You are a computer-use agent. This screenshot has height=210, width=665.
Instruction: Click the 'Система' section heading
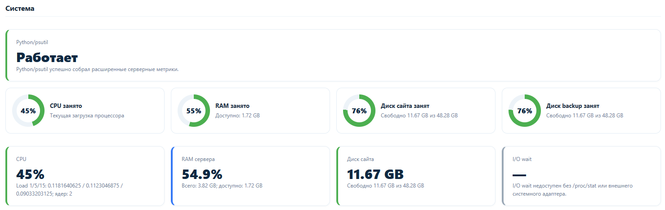point(20,9)
